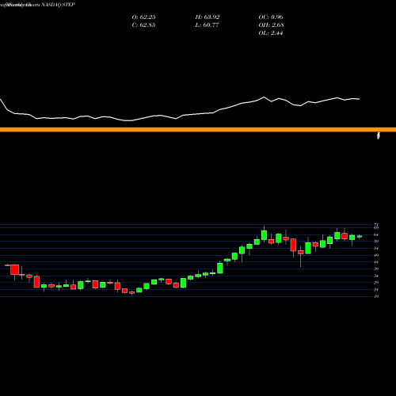The height and width of the screenshot is (396, 396).
Task: Click the 19 price axis label
Action: point(376,296)
